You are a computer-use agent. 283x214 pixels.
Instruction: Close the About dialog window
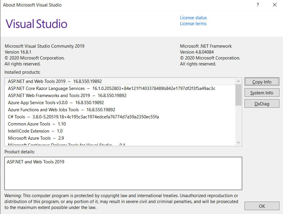point(274,5)
